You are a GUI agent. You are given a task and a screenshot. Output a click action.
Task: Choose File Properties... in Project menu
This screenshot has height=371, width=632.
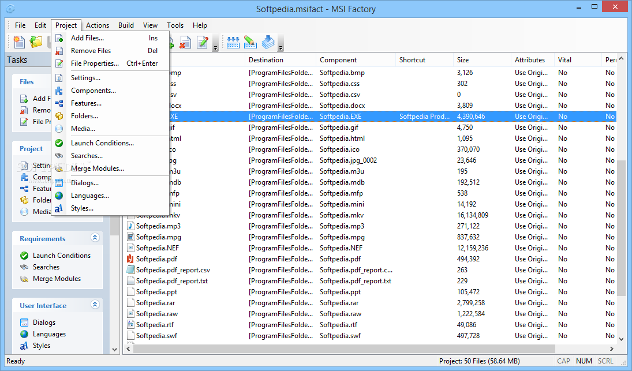coord(110,63)
